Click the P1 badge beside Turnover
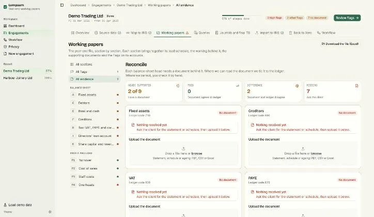Viewport: 374px width, 217px height. [x=73, y=160]
